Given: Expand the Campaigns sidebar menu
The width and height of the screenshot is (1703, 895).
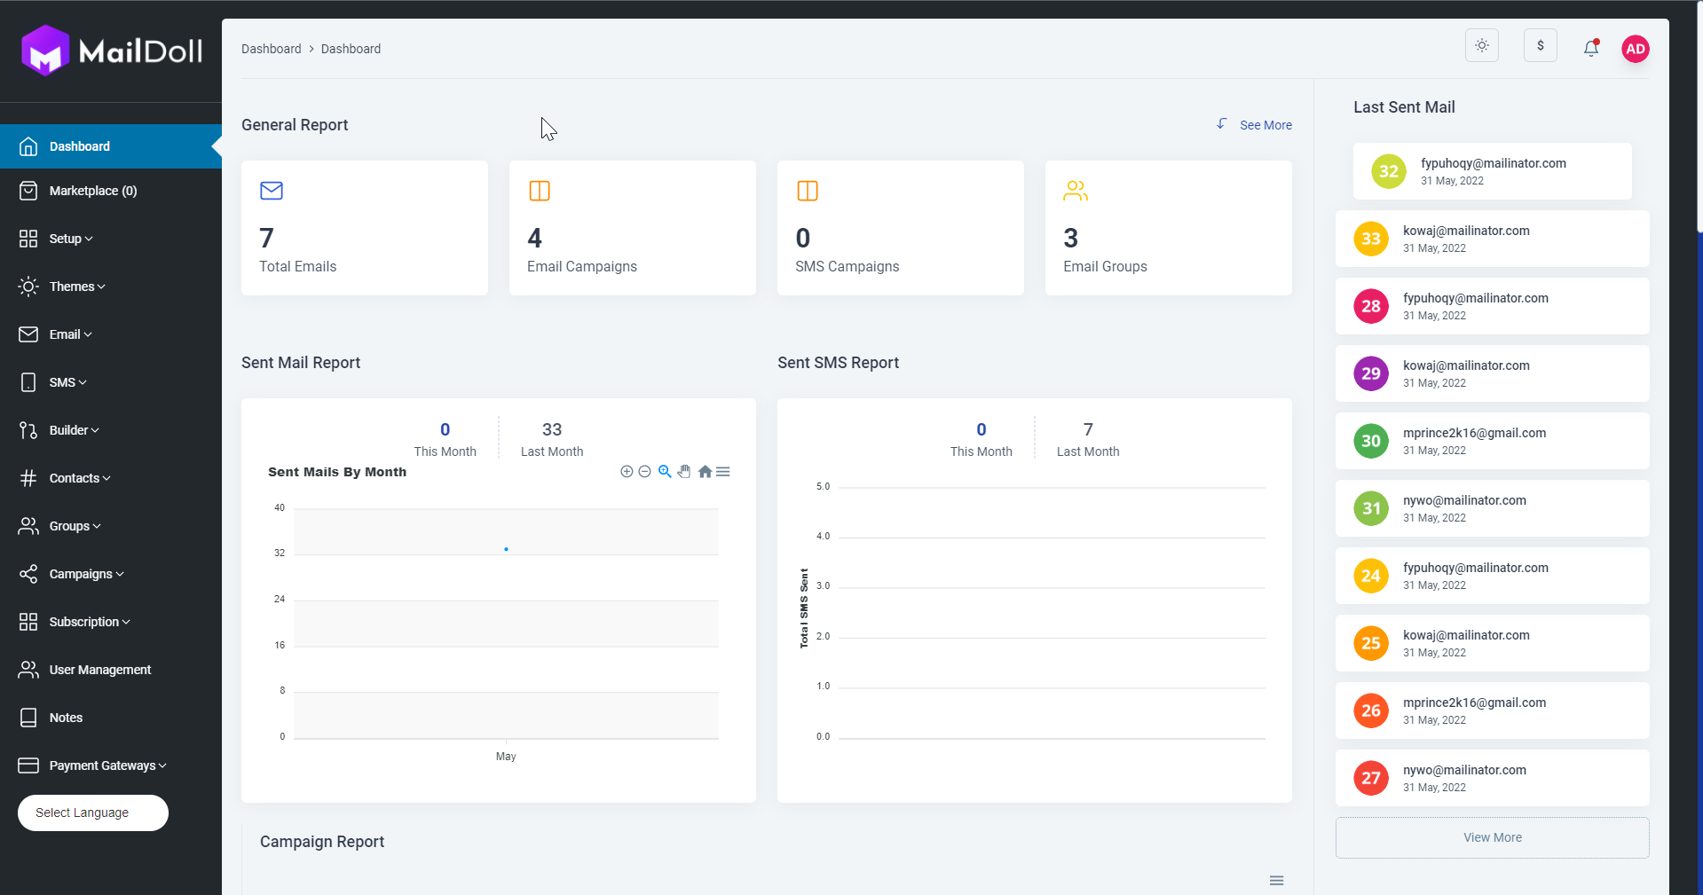Looking at the screenshot, I should 86,574.
